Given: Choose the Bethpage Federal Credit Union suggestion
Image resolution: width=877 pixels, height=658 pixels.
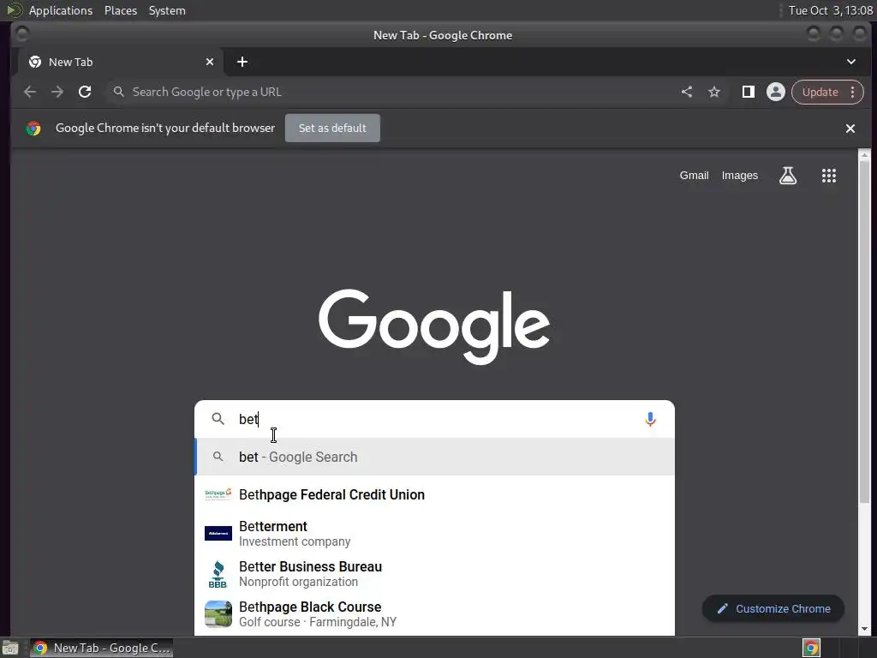Looking at the screenshot, I should click(x=434, y=494).
